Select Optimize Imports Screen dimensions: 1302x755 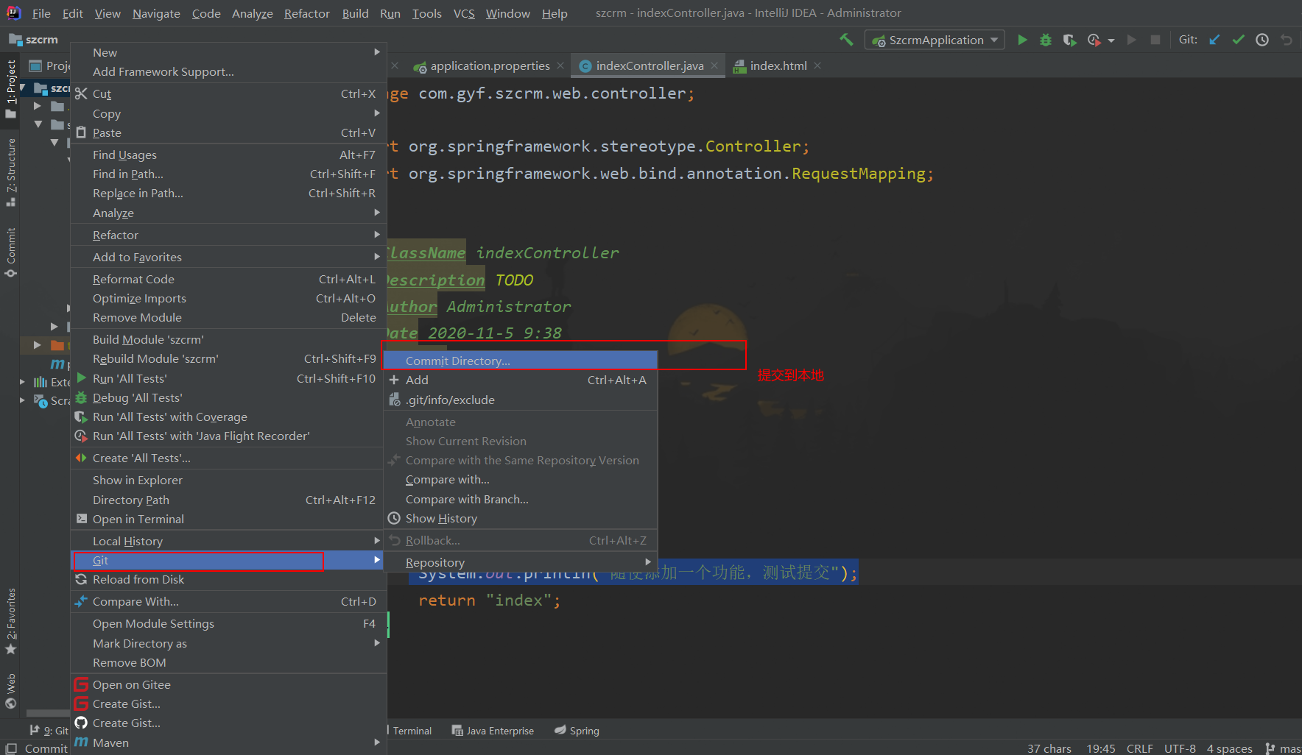coord(228,298)
